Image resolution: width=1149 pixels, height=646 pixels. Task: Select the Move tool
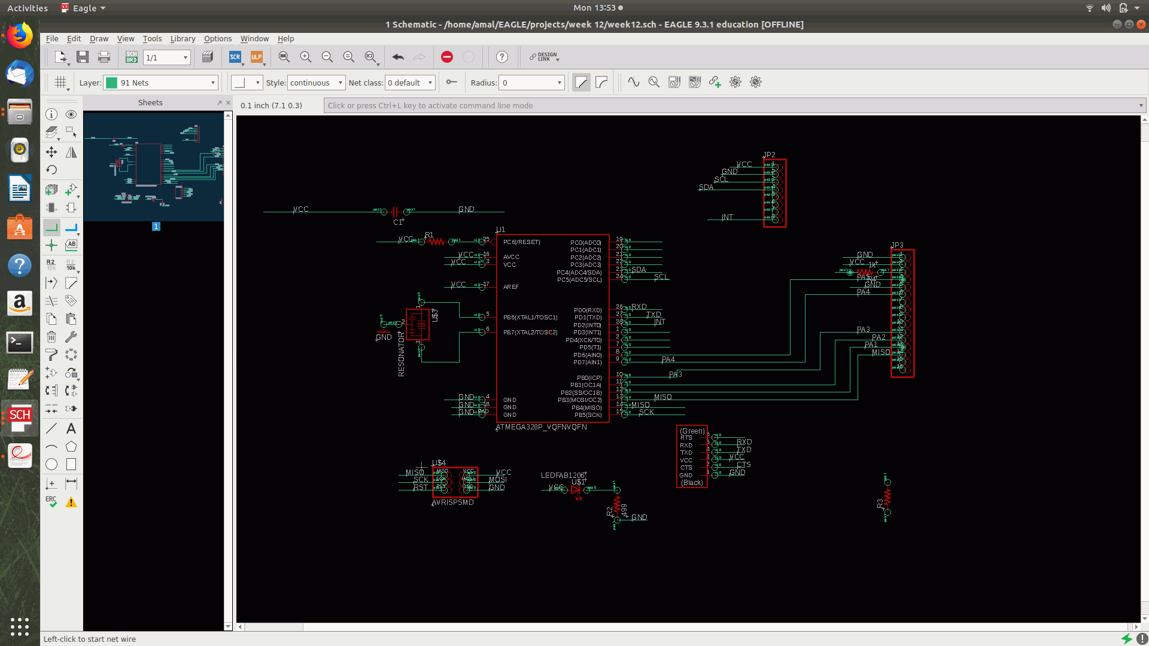(51, 152)
